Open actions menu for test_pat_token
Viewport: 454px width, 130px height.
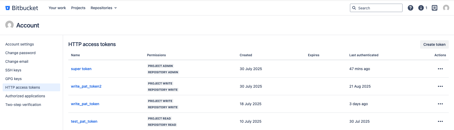440,121
